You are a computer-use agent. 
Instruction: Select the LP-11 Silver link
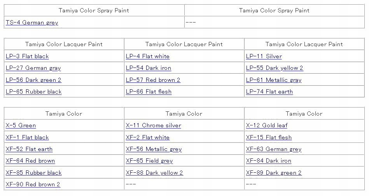coord(264,56)
